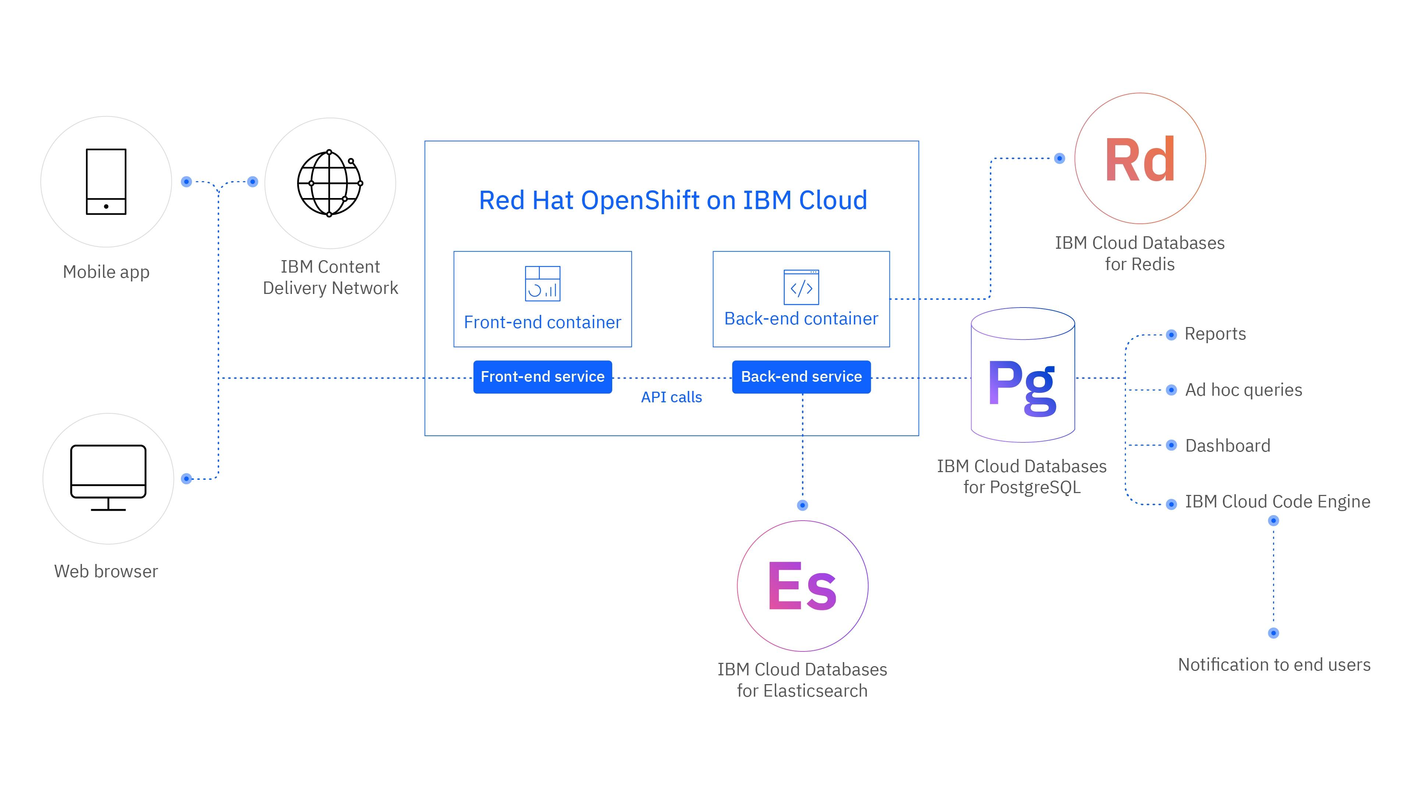Click the Elasticsearch Es circle icon
1412x794 pixels.
tap(802, 586)
